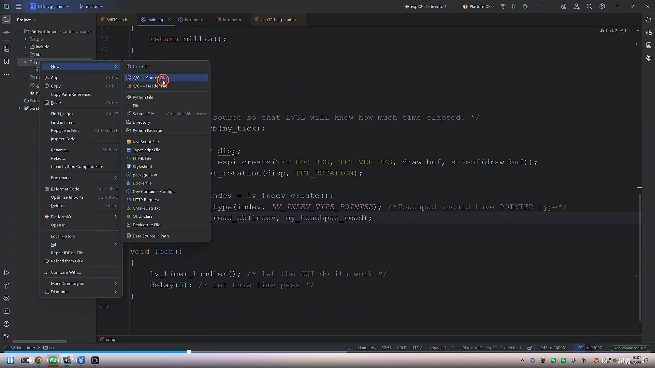This screenshot has width=655, height=368.
Task: Open PlatformIO submenu in context menu
Action: point(81,217)
